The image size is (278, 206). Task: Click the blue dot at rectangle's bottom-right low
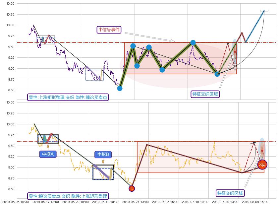click(217, 74)
